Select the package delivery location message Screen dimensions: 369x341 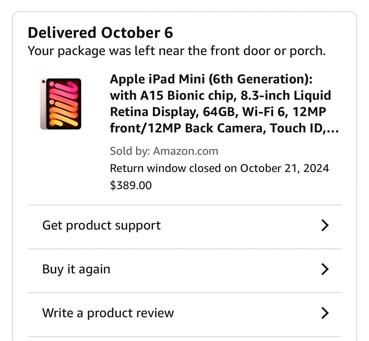coord(177,51)
